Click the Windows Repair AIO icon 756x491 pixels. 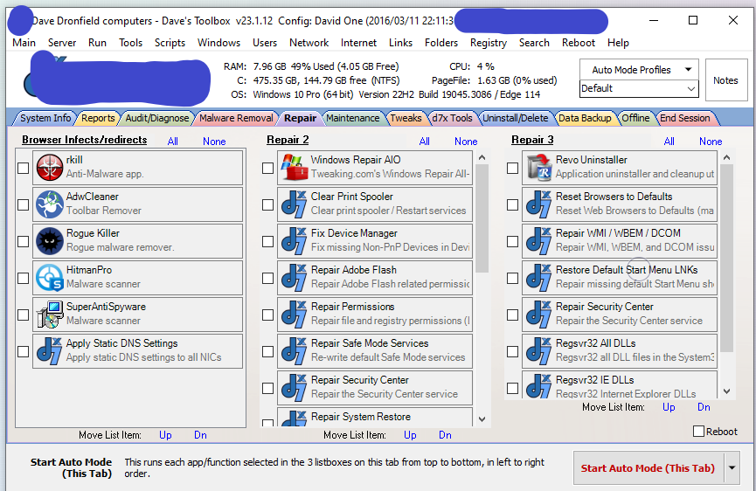pyautogui.click(x=295, y=167)
